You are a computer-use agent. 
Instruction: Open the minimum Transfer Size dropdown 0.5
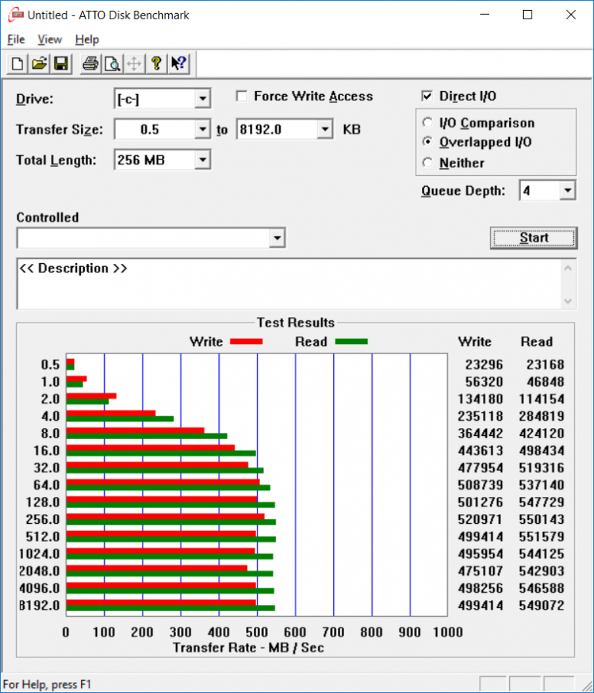(202, 130)
